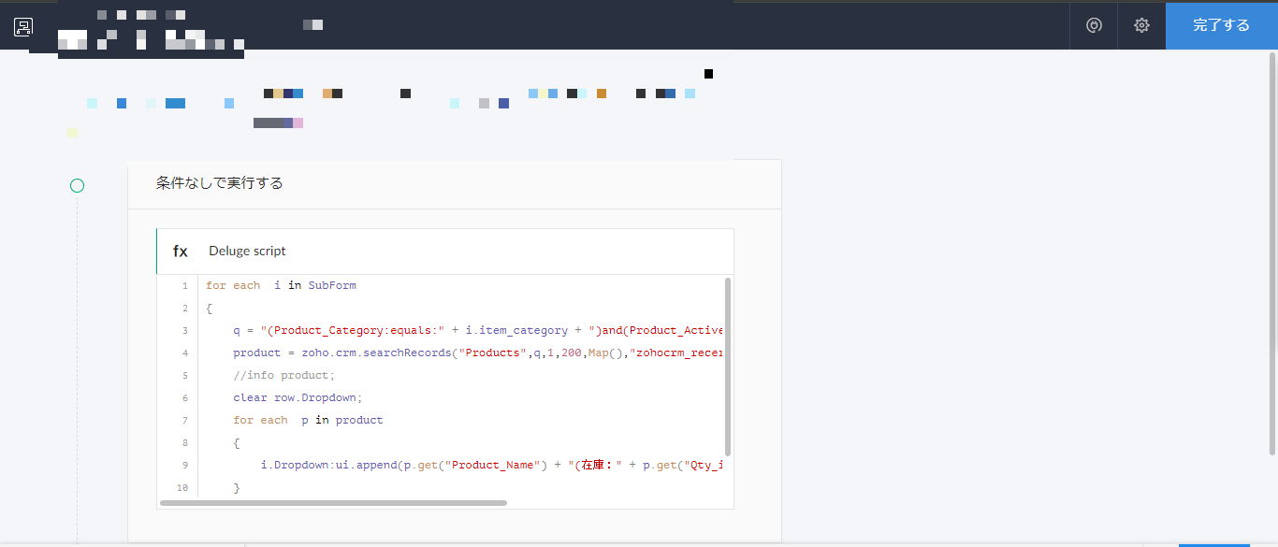This screenshot has height=547, width=1278.
Task: Click the i.Dropdown:ui.append code line
Action: pos(493,465)
